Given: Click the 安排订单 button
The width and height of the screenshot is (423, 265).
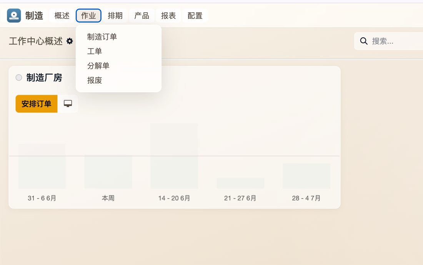Looking at the screenshot, I should (37, 104).
